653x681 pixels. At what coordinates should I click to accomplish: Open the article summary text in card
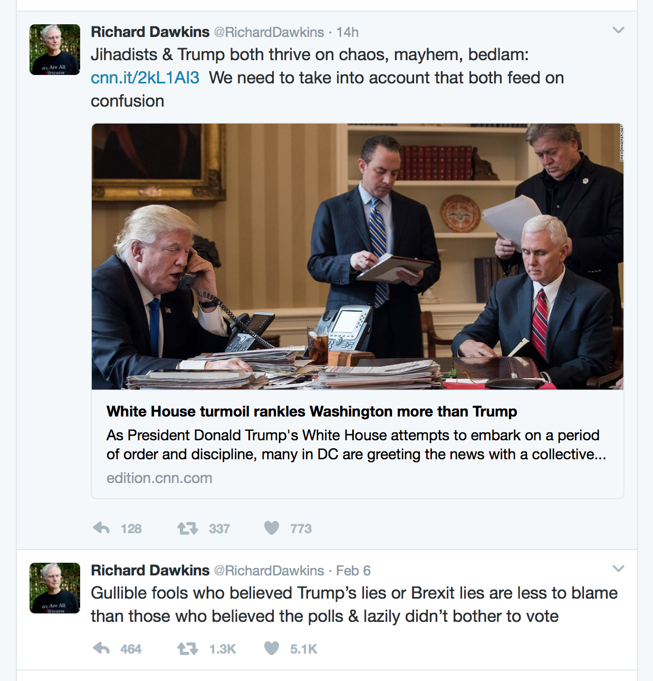[356, 444]
